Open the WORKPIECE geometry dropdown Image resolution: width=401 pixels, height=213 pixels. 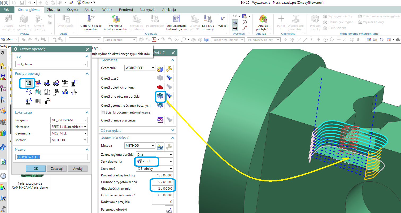click(140, 68)
